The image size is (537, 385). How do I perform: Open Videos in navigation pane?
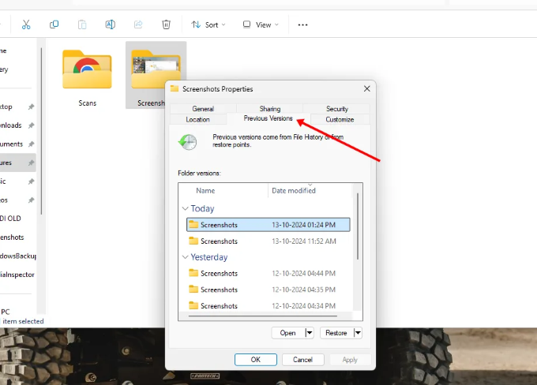pyautogui.click(x=18, y=200)
